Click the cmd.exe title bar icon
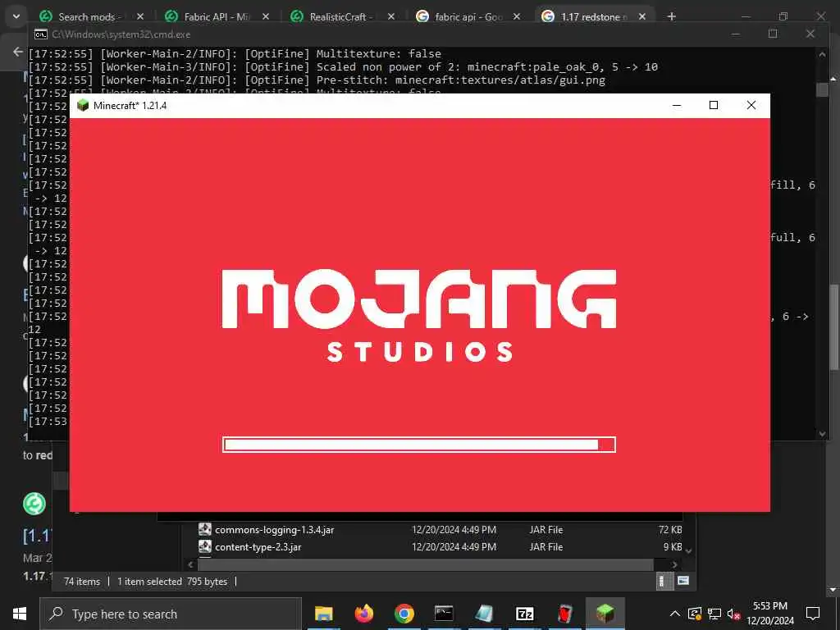The image size is (840, 630). pyautogui.click(x=41, y=34)
